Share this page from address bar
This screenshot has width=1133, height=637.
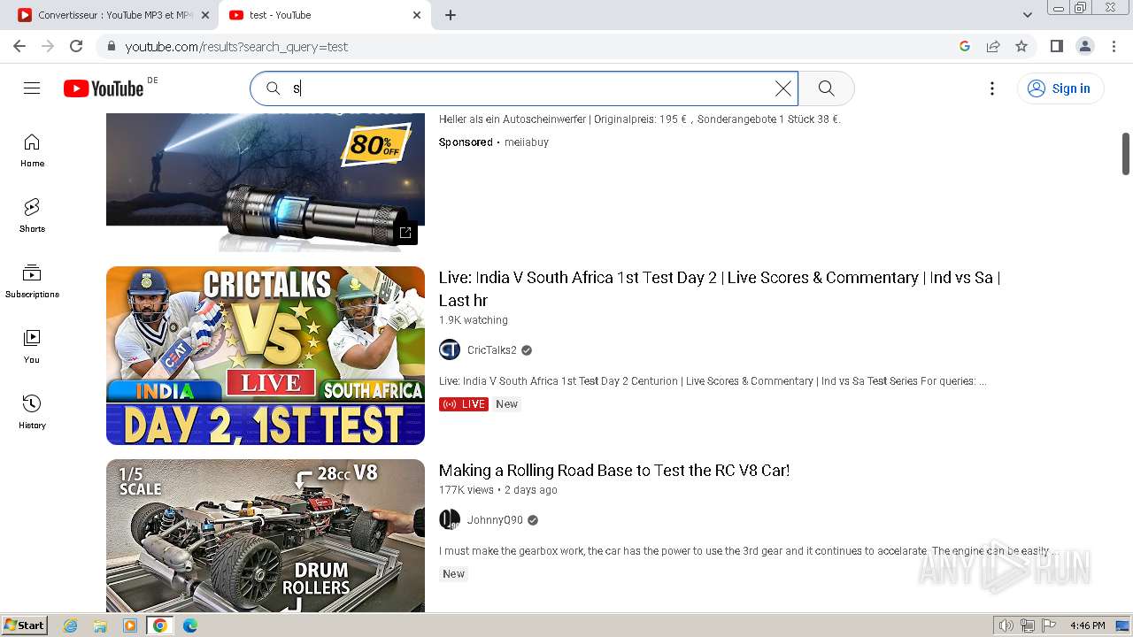coord(993,46)
